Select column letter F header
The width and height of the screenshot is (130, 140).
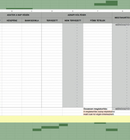98,11
